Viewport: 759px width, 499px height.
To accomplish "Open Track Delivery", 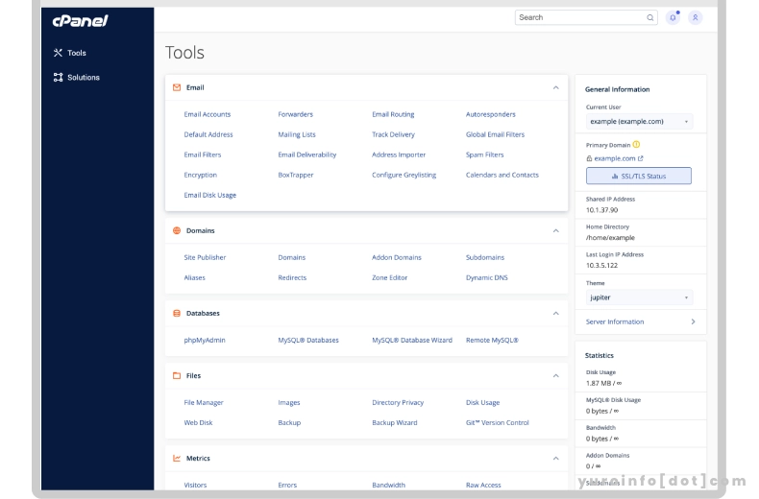I will [x=393, y=134].
